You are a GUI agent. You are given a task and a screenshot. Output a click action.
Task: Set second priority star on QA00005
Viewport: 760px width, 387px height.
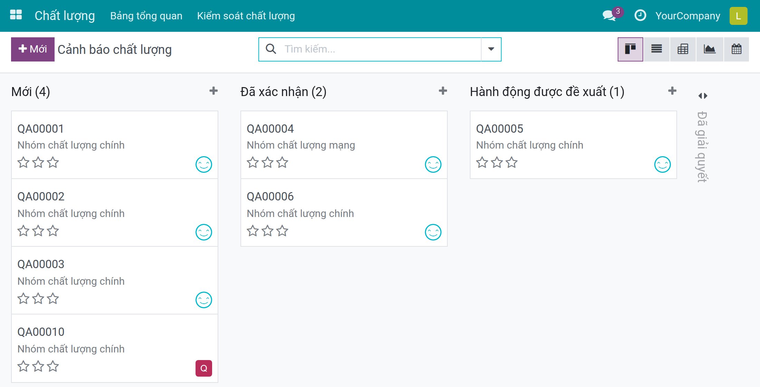pyautogui.click(x=497, y=162)
